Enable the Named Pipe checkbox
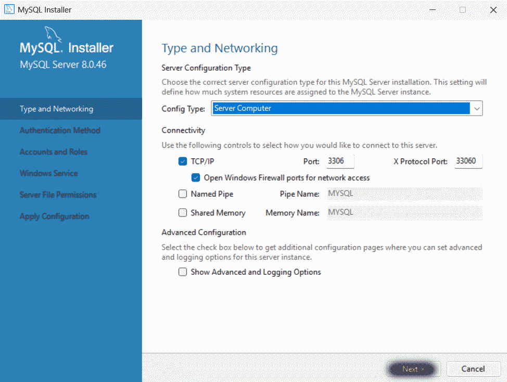 pos(183,194)
